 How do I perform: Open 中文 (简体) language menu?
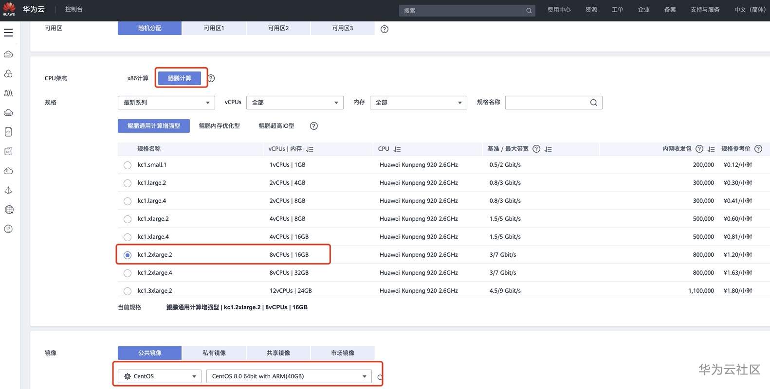pos(750,10)
